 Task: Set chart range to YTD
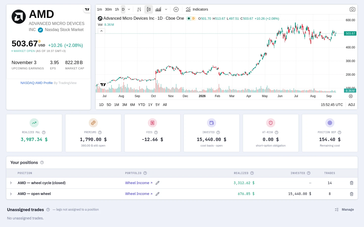coord(142,105)
